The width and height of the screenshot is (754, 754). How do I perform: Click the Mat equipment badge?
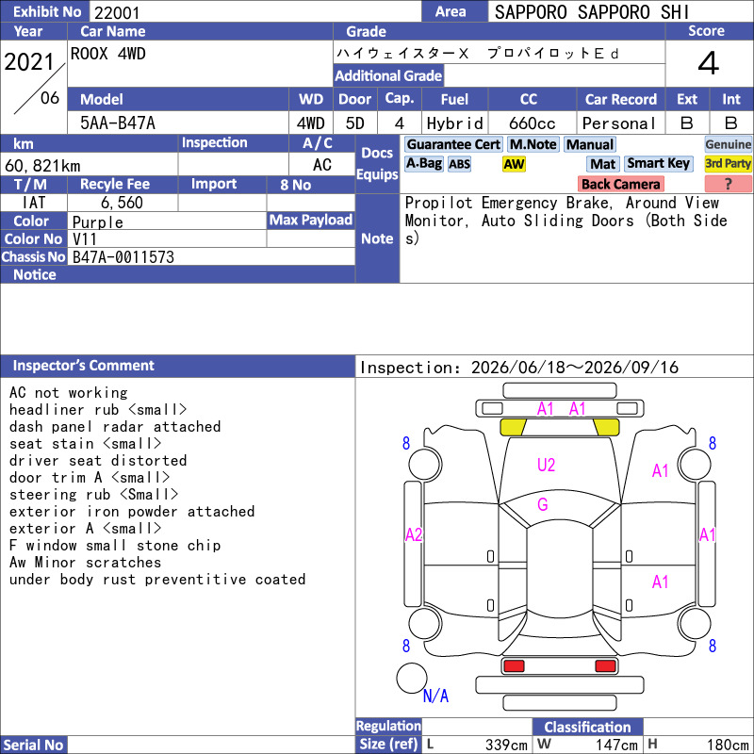[x=602, y=164]
